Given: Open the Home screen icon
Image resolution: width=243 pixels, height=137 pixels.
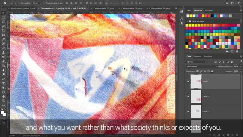Looking at the screenshot, I should [5, 3].
